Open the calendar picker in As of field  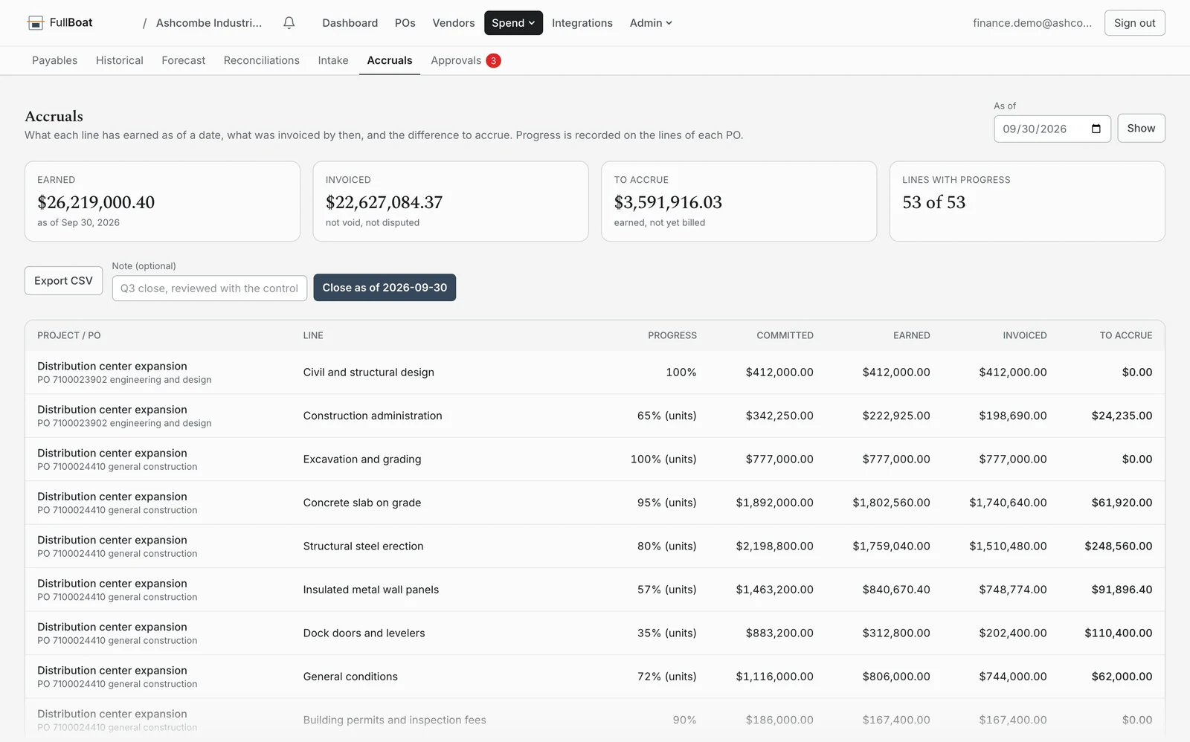point(1096,129)
